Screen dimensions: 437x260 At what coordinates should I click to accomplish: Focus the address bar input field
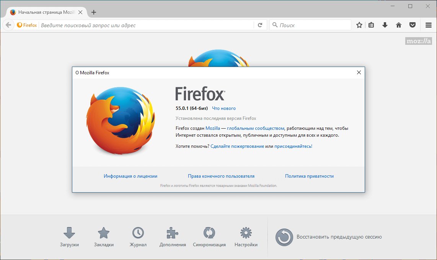[x=147, y=25]
